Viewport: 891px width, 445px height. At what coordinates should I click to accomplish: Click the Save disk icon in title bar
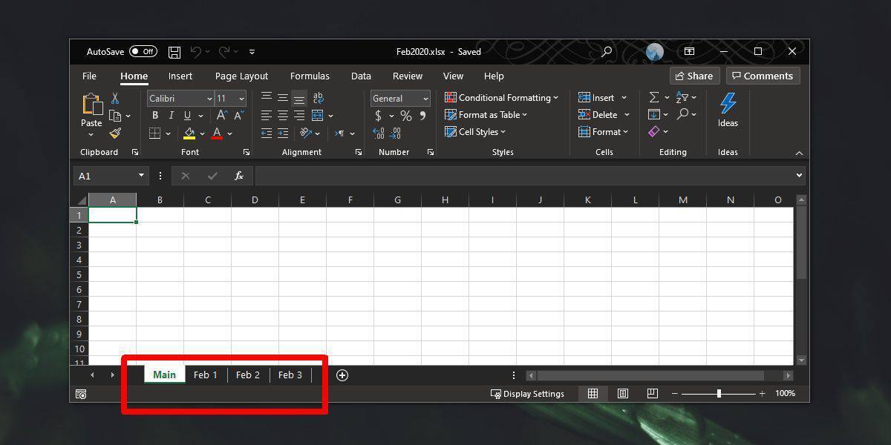(x=174, y=52)
